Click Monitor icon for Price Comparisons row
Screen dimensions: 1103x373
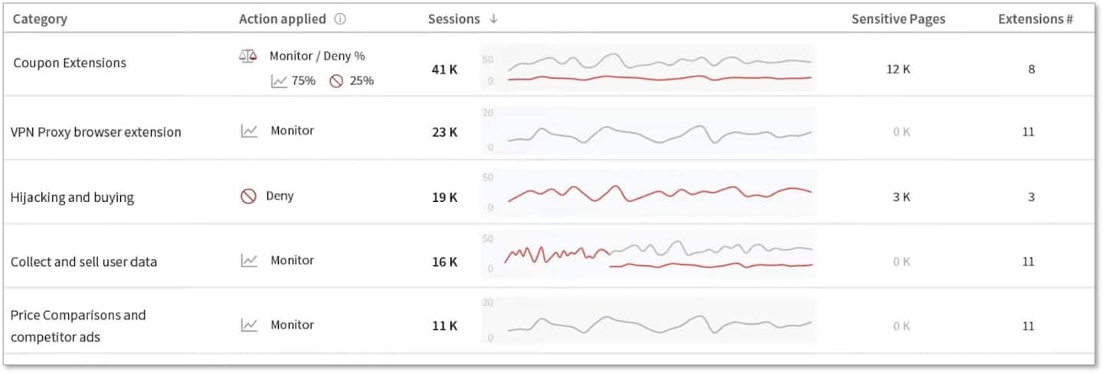tap(249, 325)
